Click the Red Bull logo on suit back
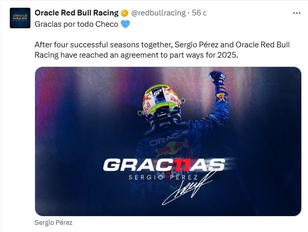 (x=172, y=149)
